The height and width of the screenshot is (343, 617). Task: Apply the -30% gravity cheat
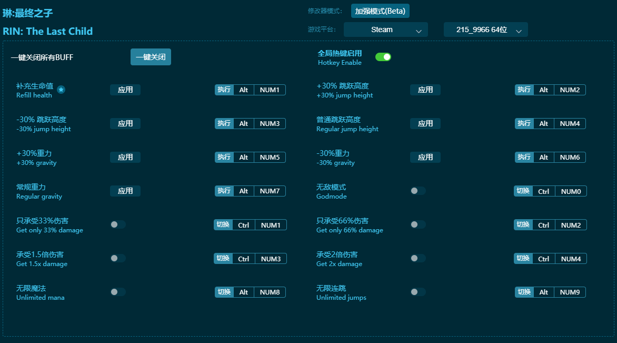[425, 157]
